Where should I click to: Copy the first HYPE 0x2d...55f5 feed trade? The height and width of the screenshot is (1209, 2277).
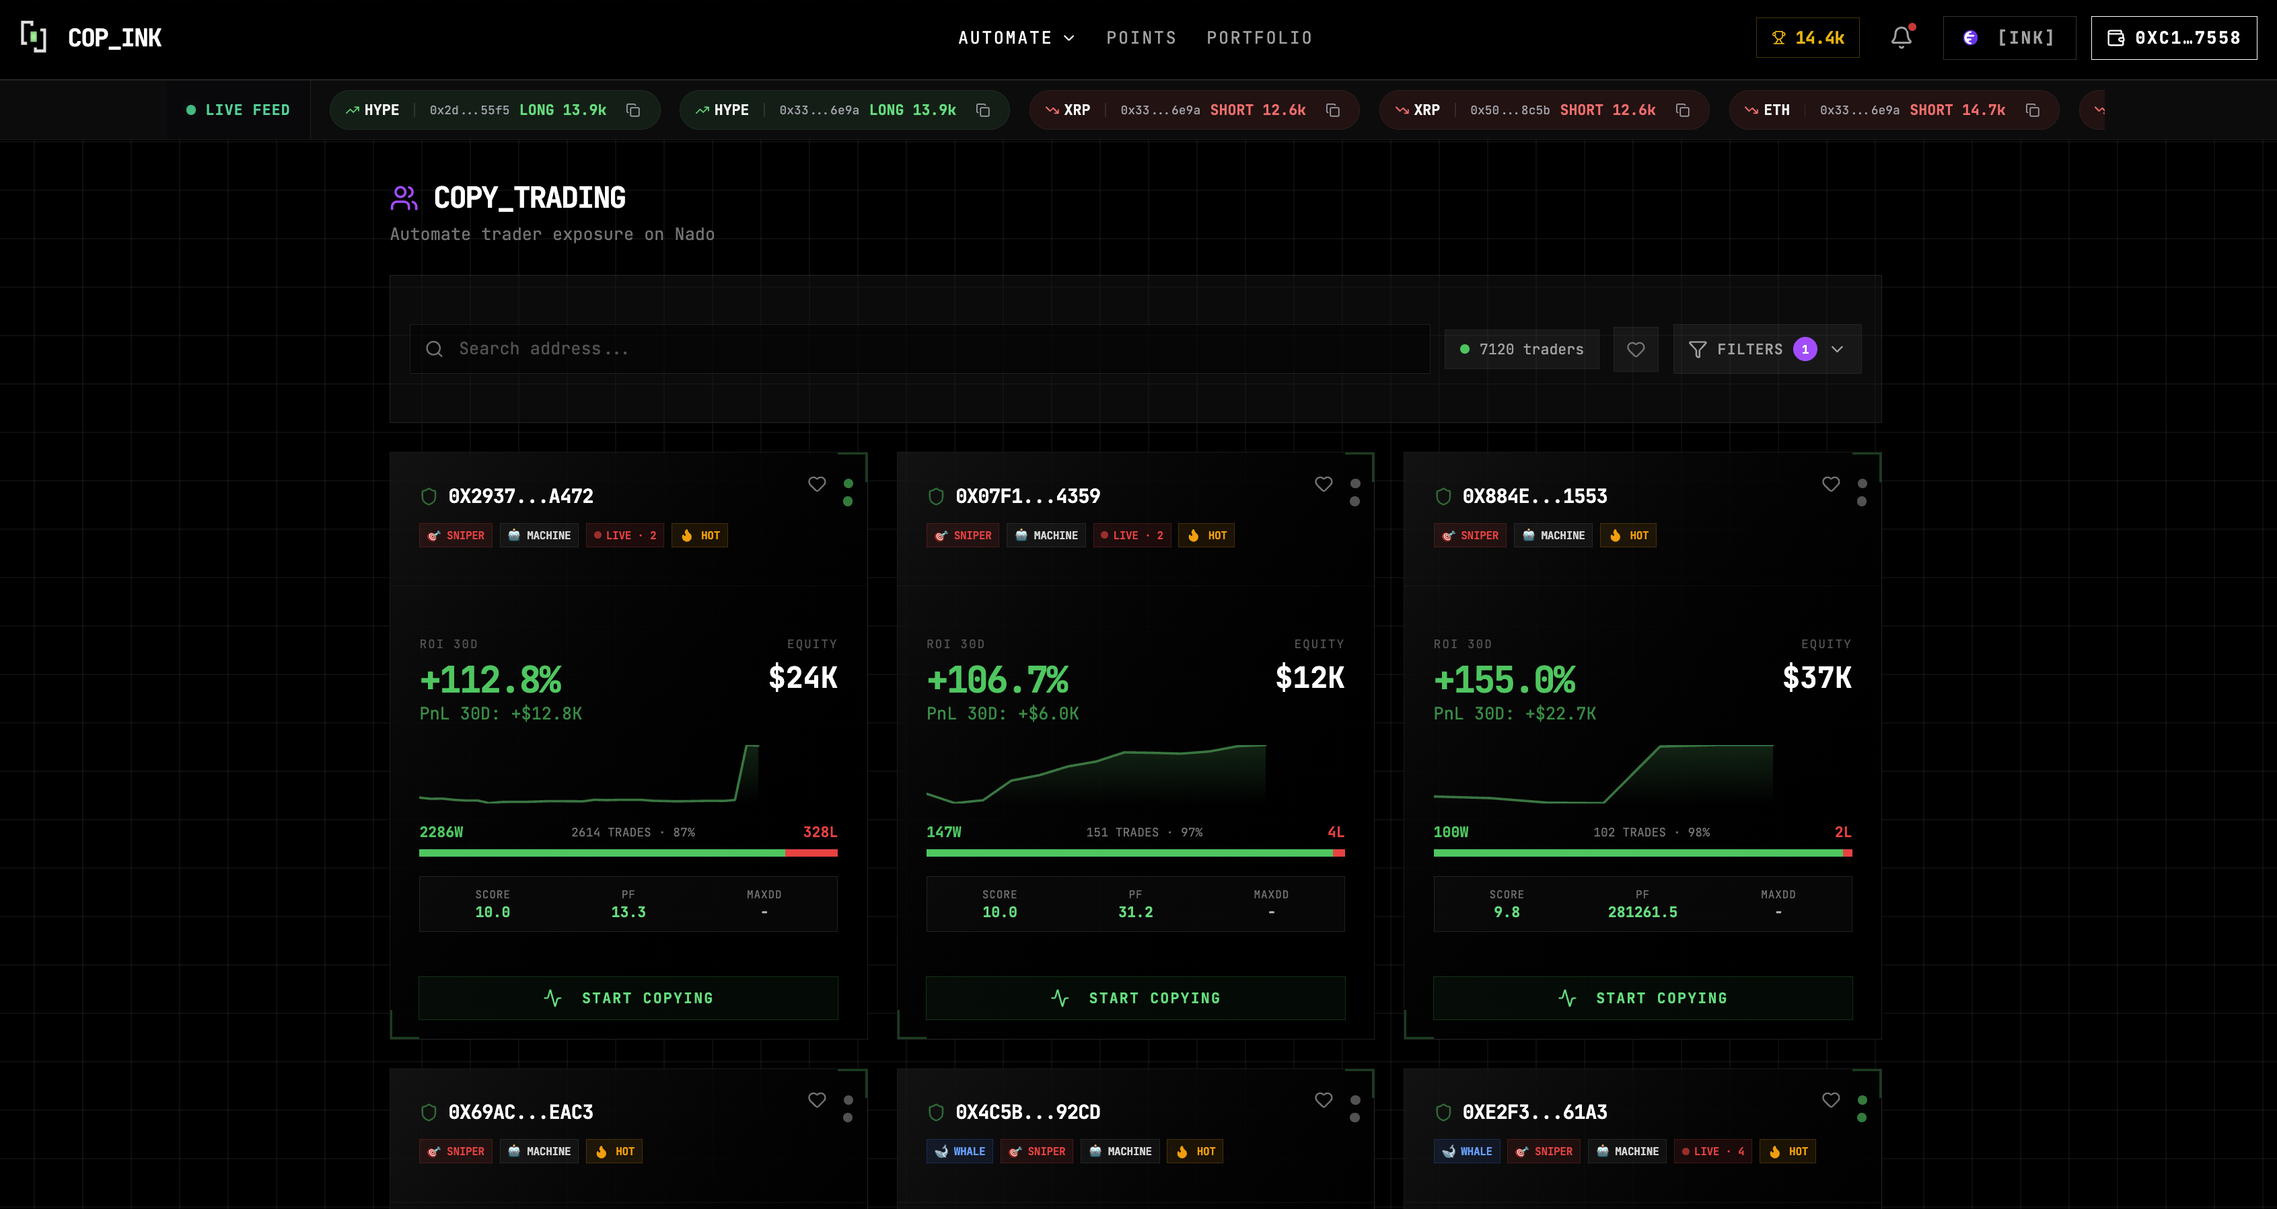pyautogui.click(x=633, y=110)
